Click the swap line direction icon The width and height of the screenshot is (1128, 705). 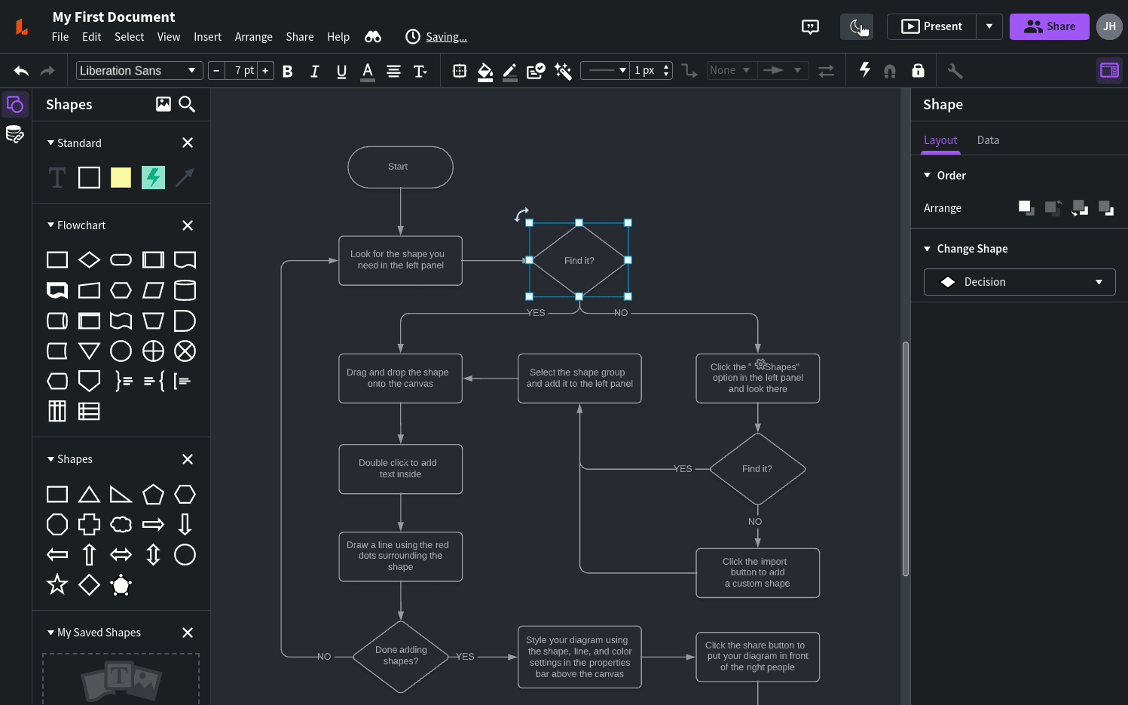827,71
